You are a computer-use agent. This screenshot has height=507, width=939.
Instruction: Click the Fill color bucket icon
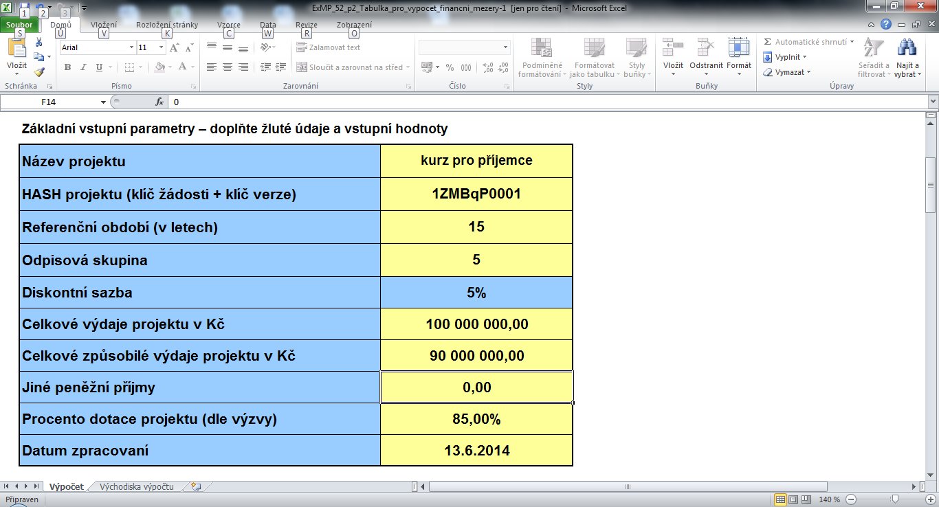click(x=160, y=67)
